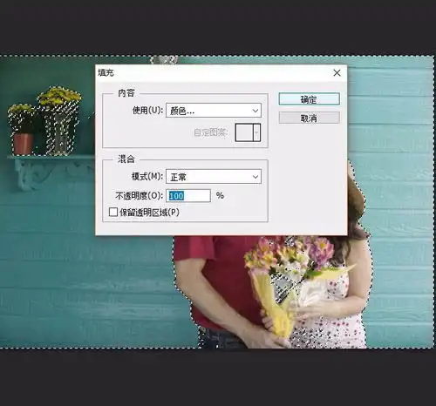Click the 混合 group label
Viewport: 436px width, 406px height.
point(126,159)
